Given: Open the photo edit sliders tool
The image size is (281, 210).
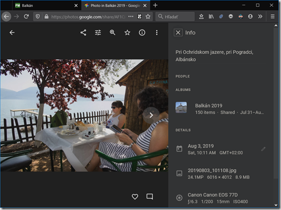Looking at the screenshot, I should [x=98, y=33].
